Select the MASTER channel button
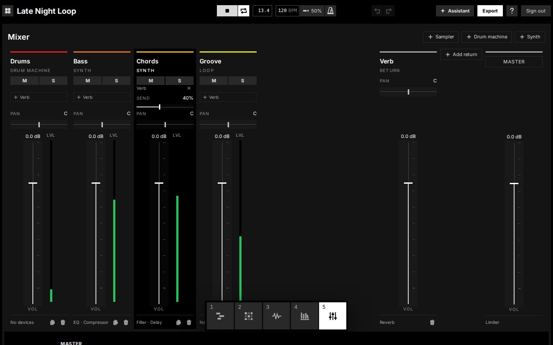553x345 pixels. (514, 62)
